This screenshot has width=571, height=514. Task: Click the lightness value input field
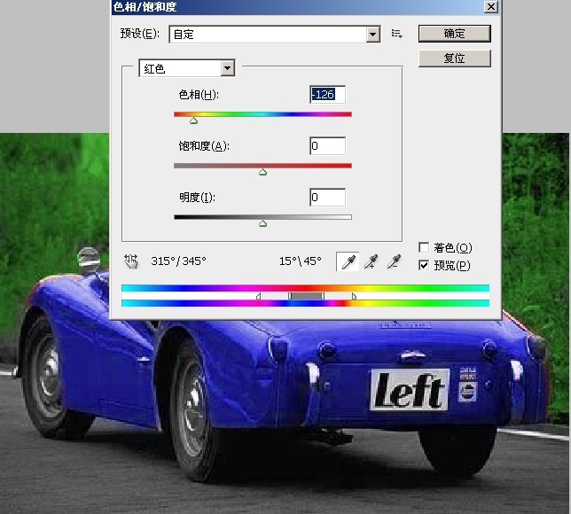pyautogui.click(x=327, y=198)
